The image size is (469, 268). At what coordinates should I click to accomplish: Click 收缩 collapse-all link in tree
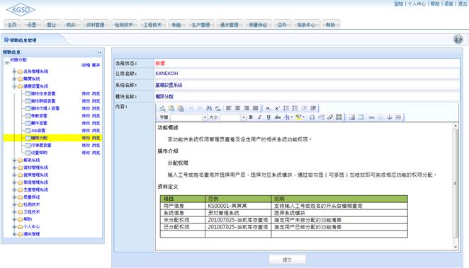tap(86, 65)
